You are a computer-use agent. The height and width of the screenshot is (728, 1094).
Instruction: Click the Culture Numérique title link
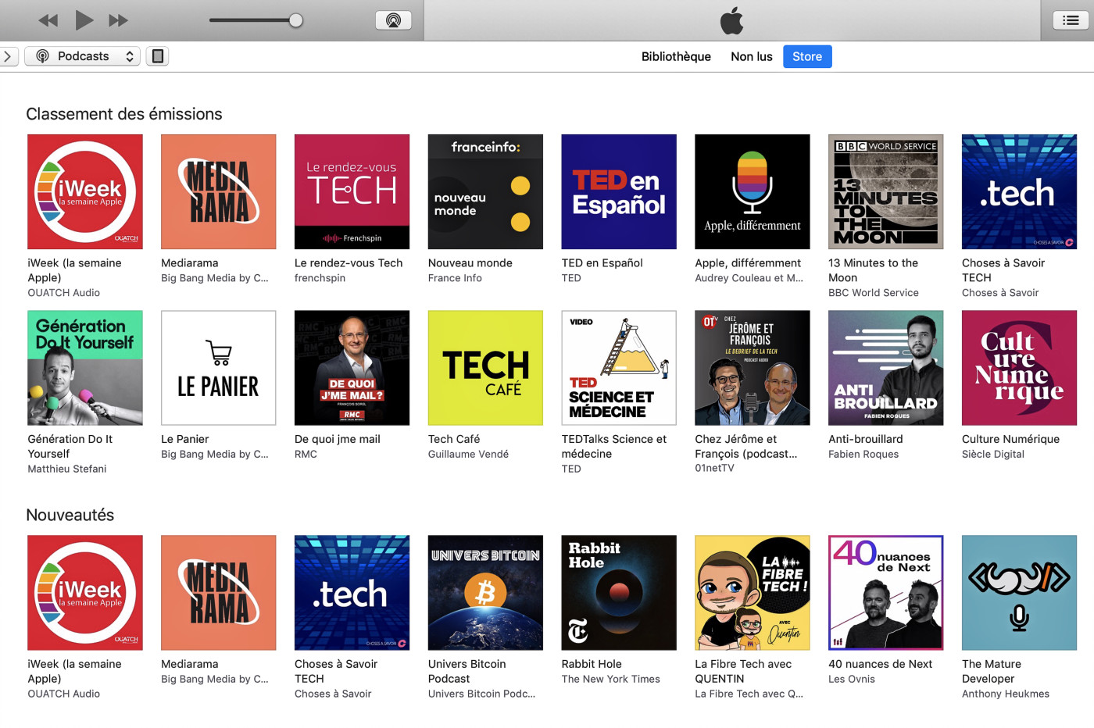coord(1010,439)
